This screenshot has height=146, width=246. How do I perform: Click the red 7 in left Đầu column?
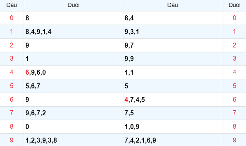(x=12, y=113)
